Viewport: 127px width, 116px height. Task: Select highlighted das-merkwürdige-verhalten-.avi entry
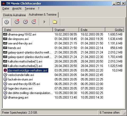point(28,70)
